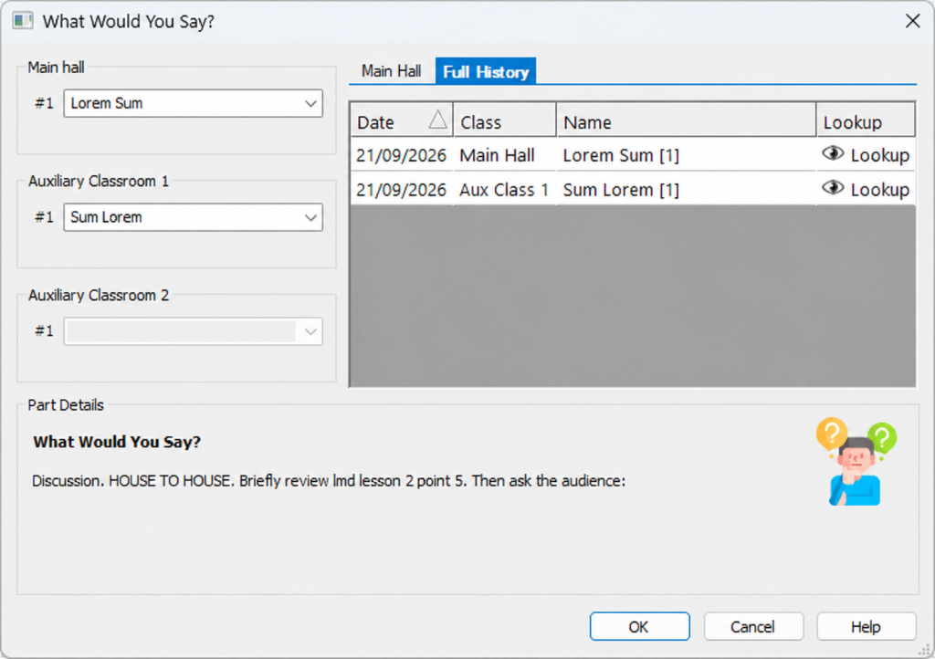Select the Full History tab

tap(486, 71)
